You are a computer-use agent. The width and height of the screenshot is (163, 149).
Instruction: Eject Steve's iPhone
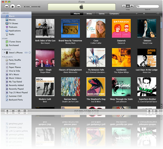tap(30, 52)
